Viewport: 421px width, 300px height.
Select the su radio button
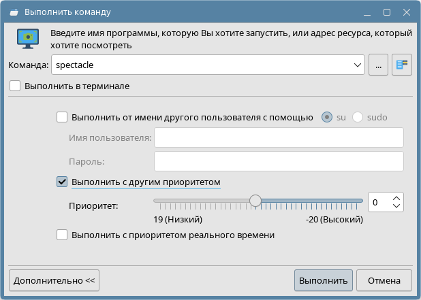pos(328,117)
